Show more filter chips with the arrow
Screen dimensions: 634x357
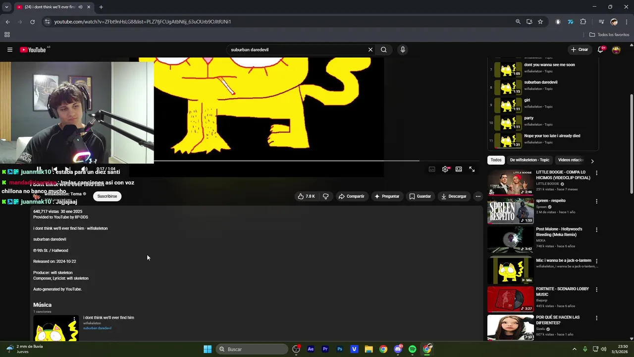click(x=592, y=161)
